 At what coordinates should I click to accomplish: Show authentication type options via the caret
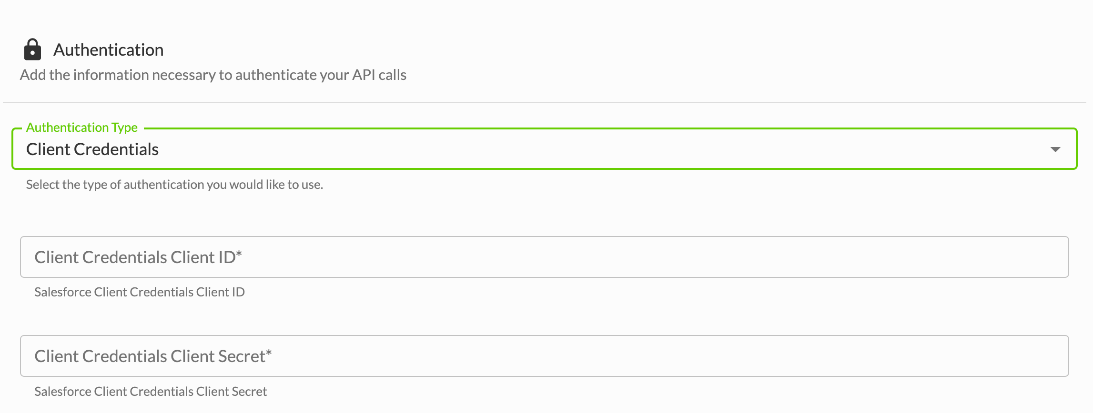pos(1055,149)
